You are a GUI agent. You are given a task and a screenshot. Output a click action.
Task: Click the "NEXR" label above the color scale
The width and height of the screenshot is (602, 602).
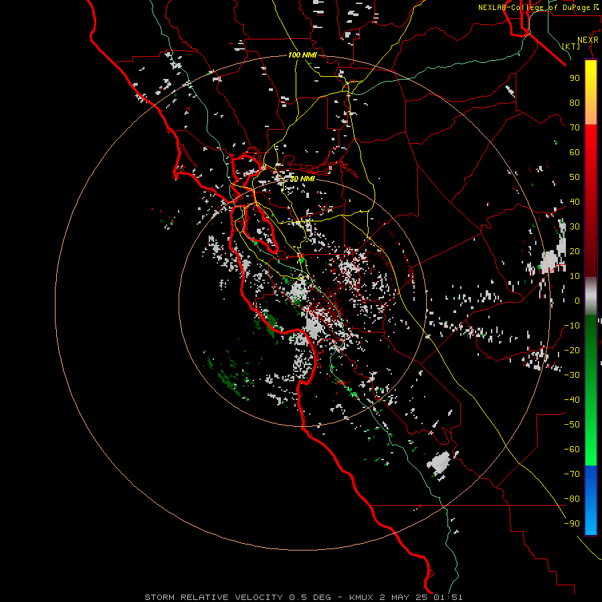(x=588, y=40)
